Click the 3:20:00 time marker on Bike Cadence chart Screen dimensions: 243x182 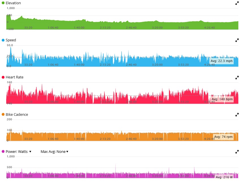point(157,139)
